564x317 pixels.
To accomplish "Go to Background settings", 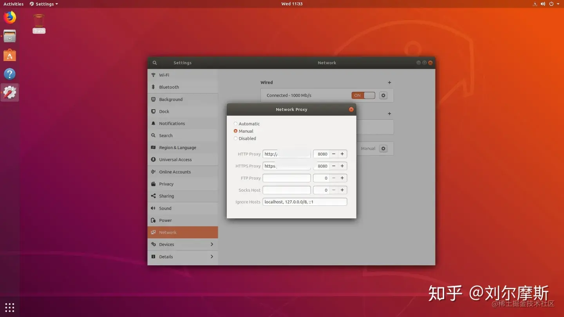I will point(183,99).
